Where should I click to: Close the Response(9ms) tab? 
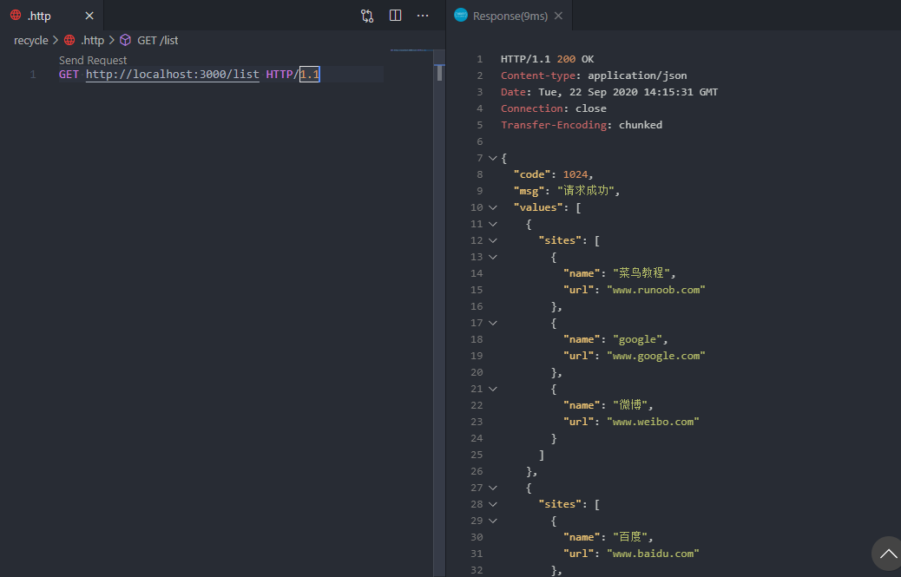(558, 16)
